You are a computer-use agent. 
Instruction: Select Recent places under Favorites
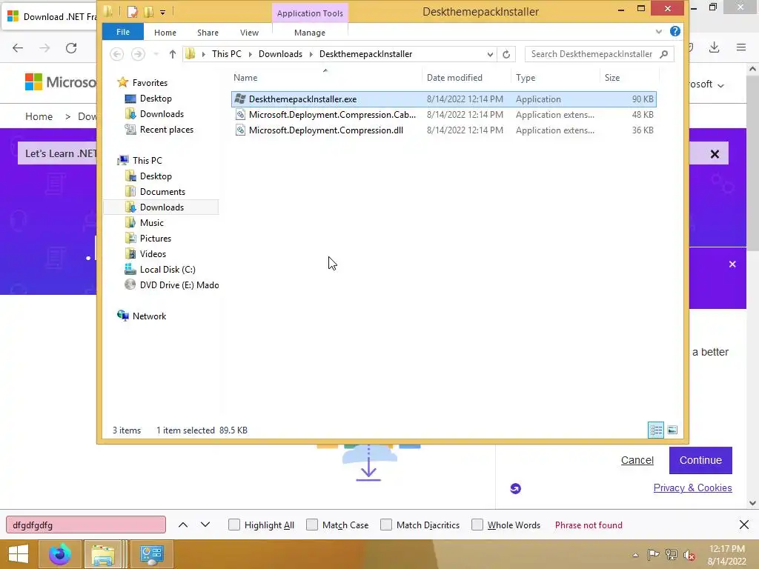166,130
